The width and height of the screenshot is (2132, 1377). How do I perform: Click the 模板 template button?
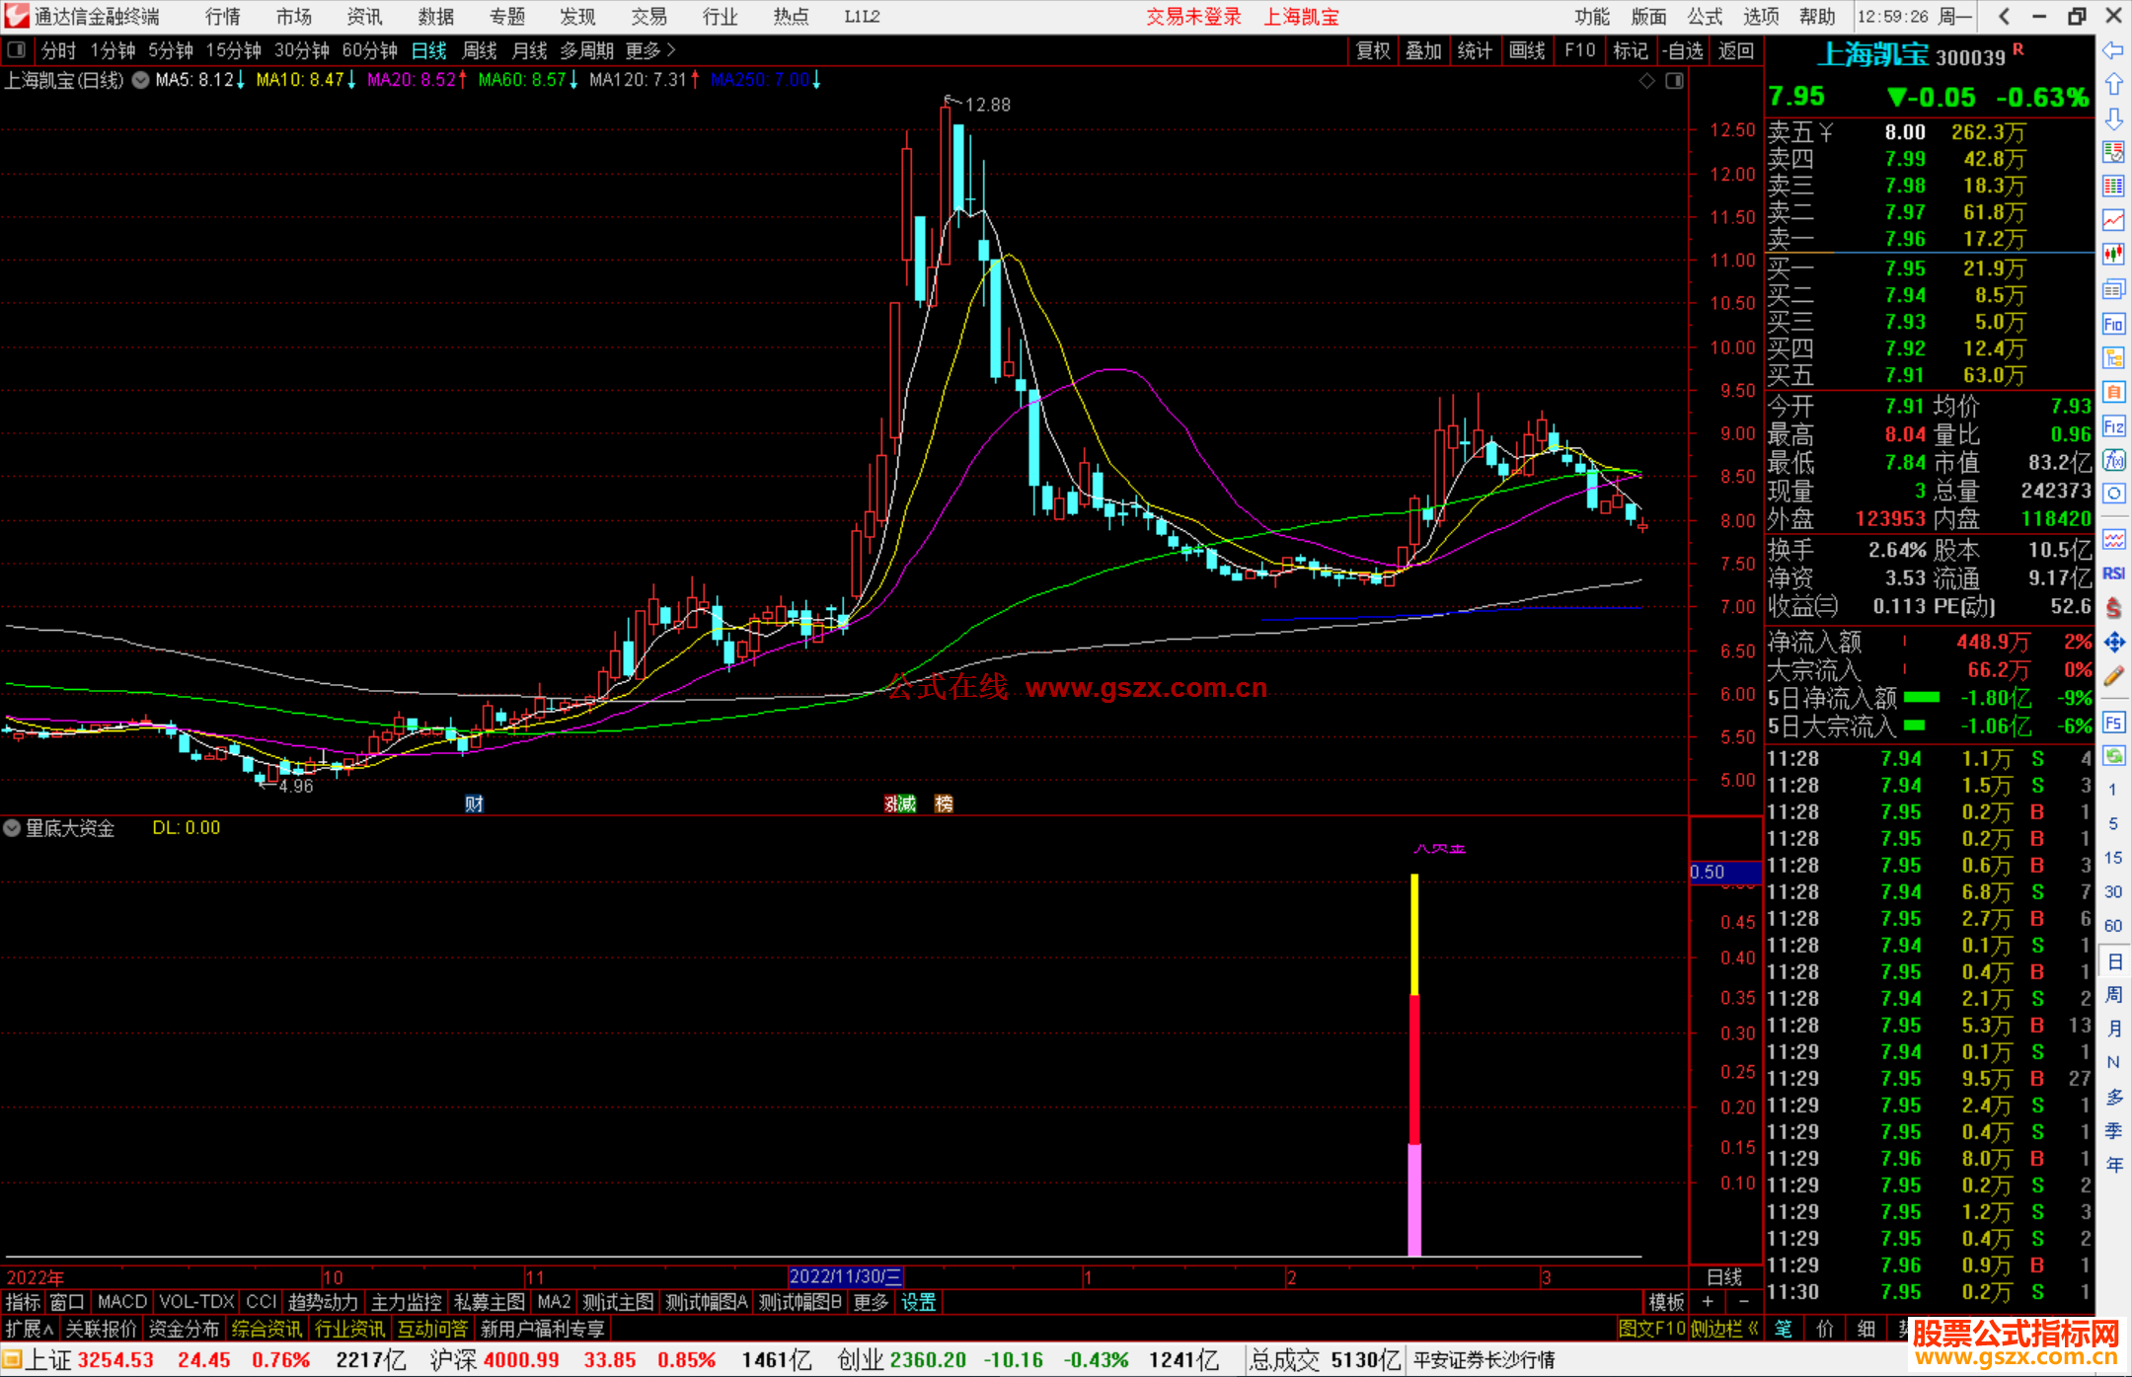click(x=1666, y=1302)
